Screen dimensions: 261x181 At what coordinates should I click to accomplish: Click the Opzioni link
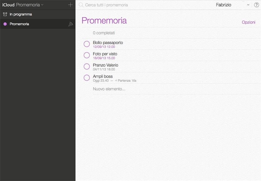click(248, 22)
